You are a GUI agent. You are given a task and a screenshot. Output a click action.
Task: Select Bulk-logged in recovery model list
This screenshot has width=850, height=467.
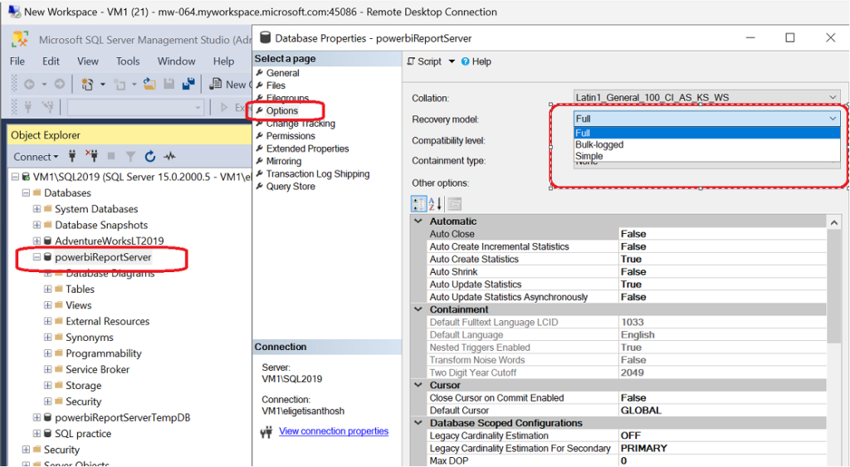pos(707,144)
